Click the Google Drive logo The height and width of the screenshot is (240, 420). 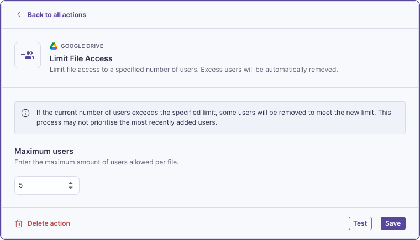pyautogui.click(x=54, y=46)
